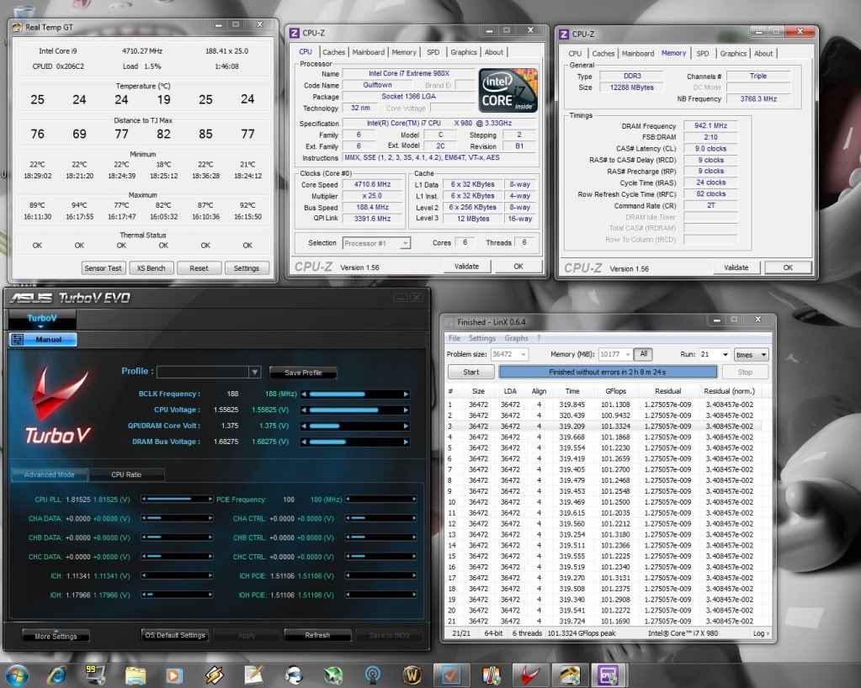
Task: Switch to TurboV red taskbar button
Action: tap(530, 675)
